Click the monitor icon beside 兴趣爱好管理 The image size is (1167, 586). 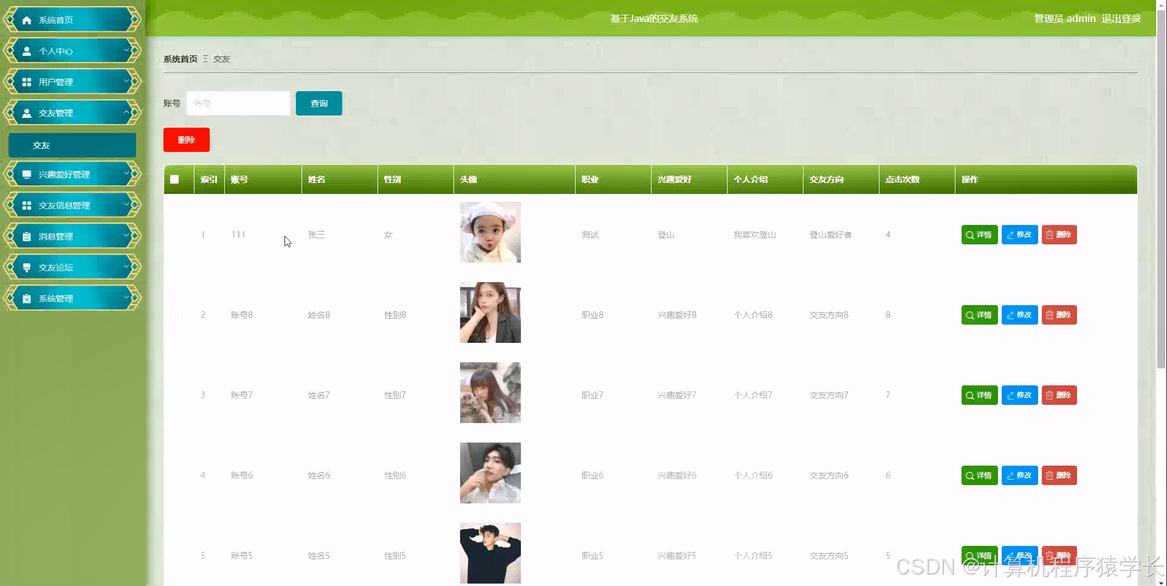click(27, 174)
